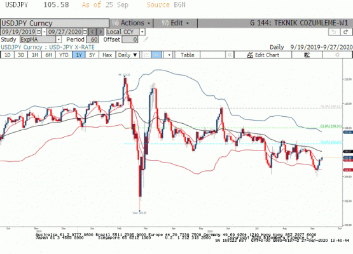Click the blue last price axis tag

click(x=348, y=157)
